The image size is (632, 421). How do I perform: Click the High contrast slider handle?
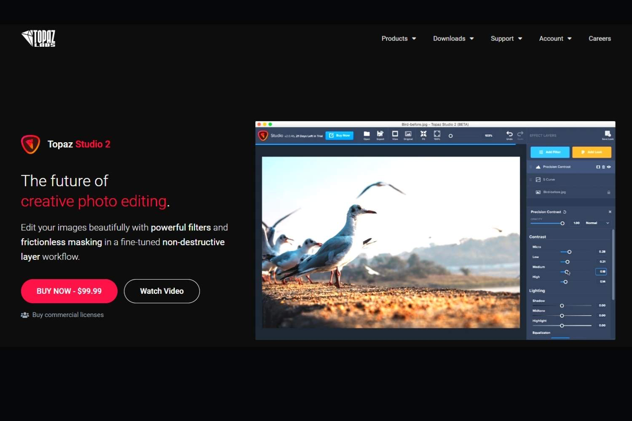(565, 282)
